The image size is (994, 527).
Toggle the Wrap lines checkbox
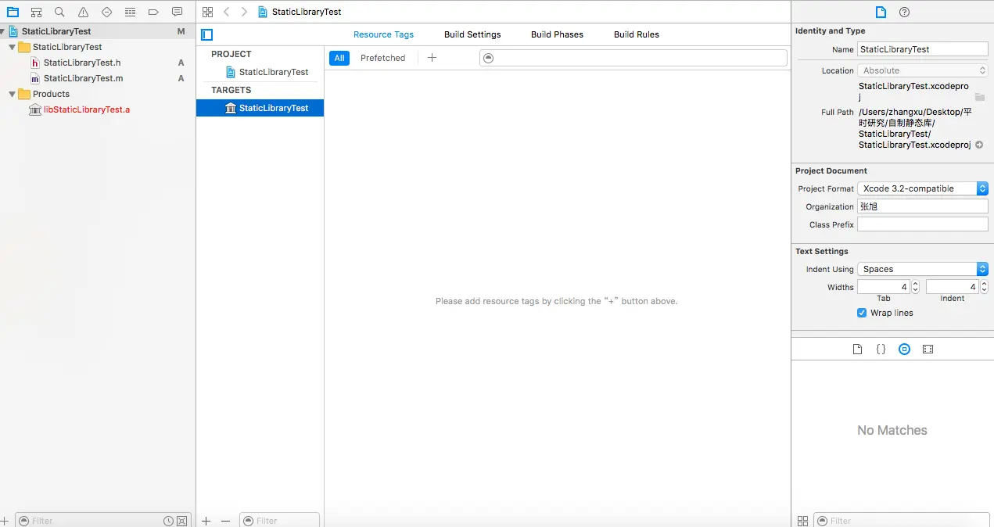[862, 313]
